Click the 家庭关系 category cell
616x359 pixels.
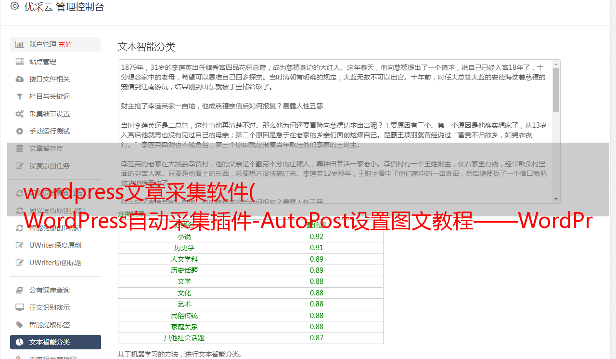(x=184, y=327)
